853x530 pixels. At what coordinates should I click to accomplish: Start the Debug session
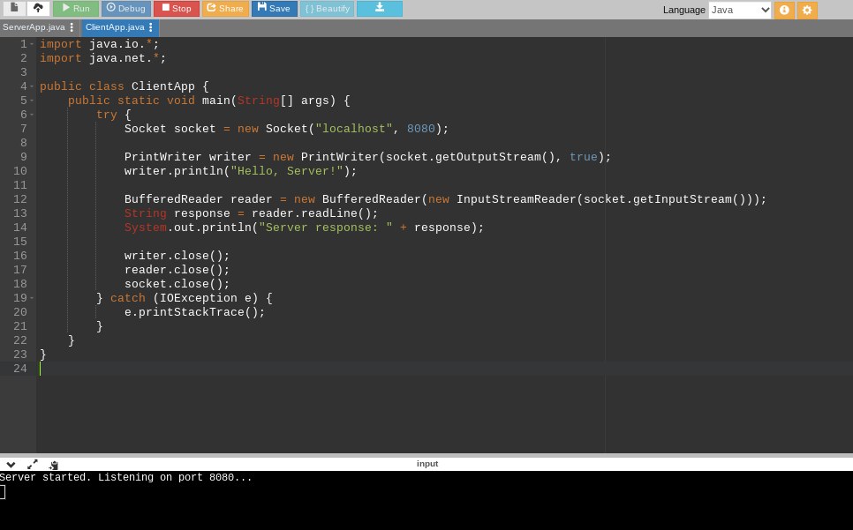[125, 9]
